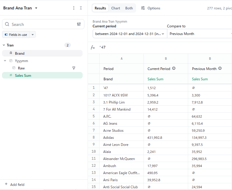Image resolution: width=232 pixels, height=190 pixels.
Task: Open the Fields in-use dropdown arrow
Action: tap(33, 35)
